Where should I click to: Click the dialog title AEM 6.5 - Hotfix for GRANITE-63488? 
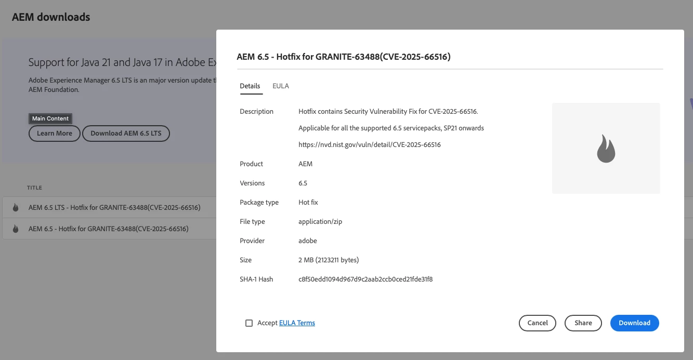click(344, 57)
